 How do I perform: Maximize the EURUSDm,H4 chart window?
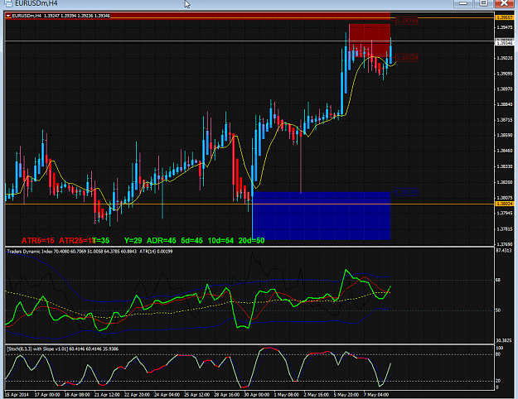coord(483,3)
